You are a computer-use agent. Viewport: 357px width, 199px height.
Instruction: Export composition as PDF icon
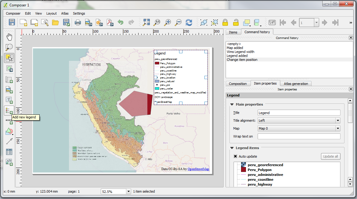pyautogui.click(x=109, y=22)
